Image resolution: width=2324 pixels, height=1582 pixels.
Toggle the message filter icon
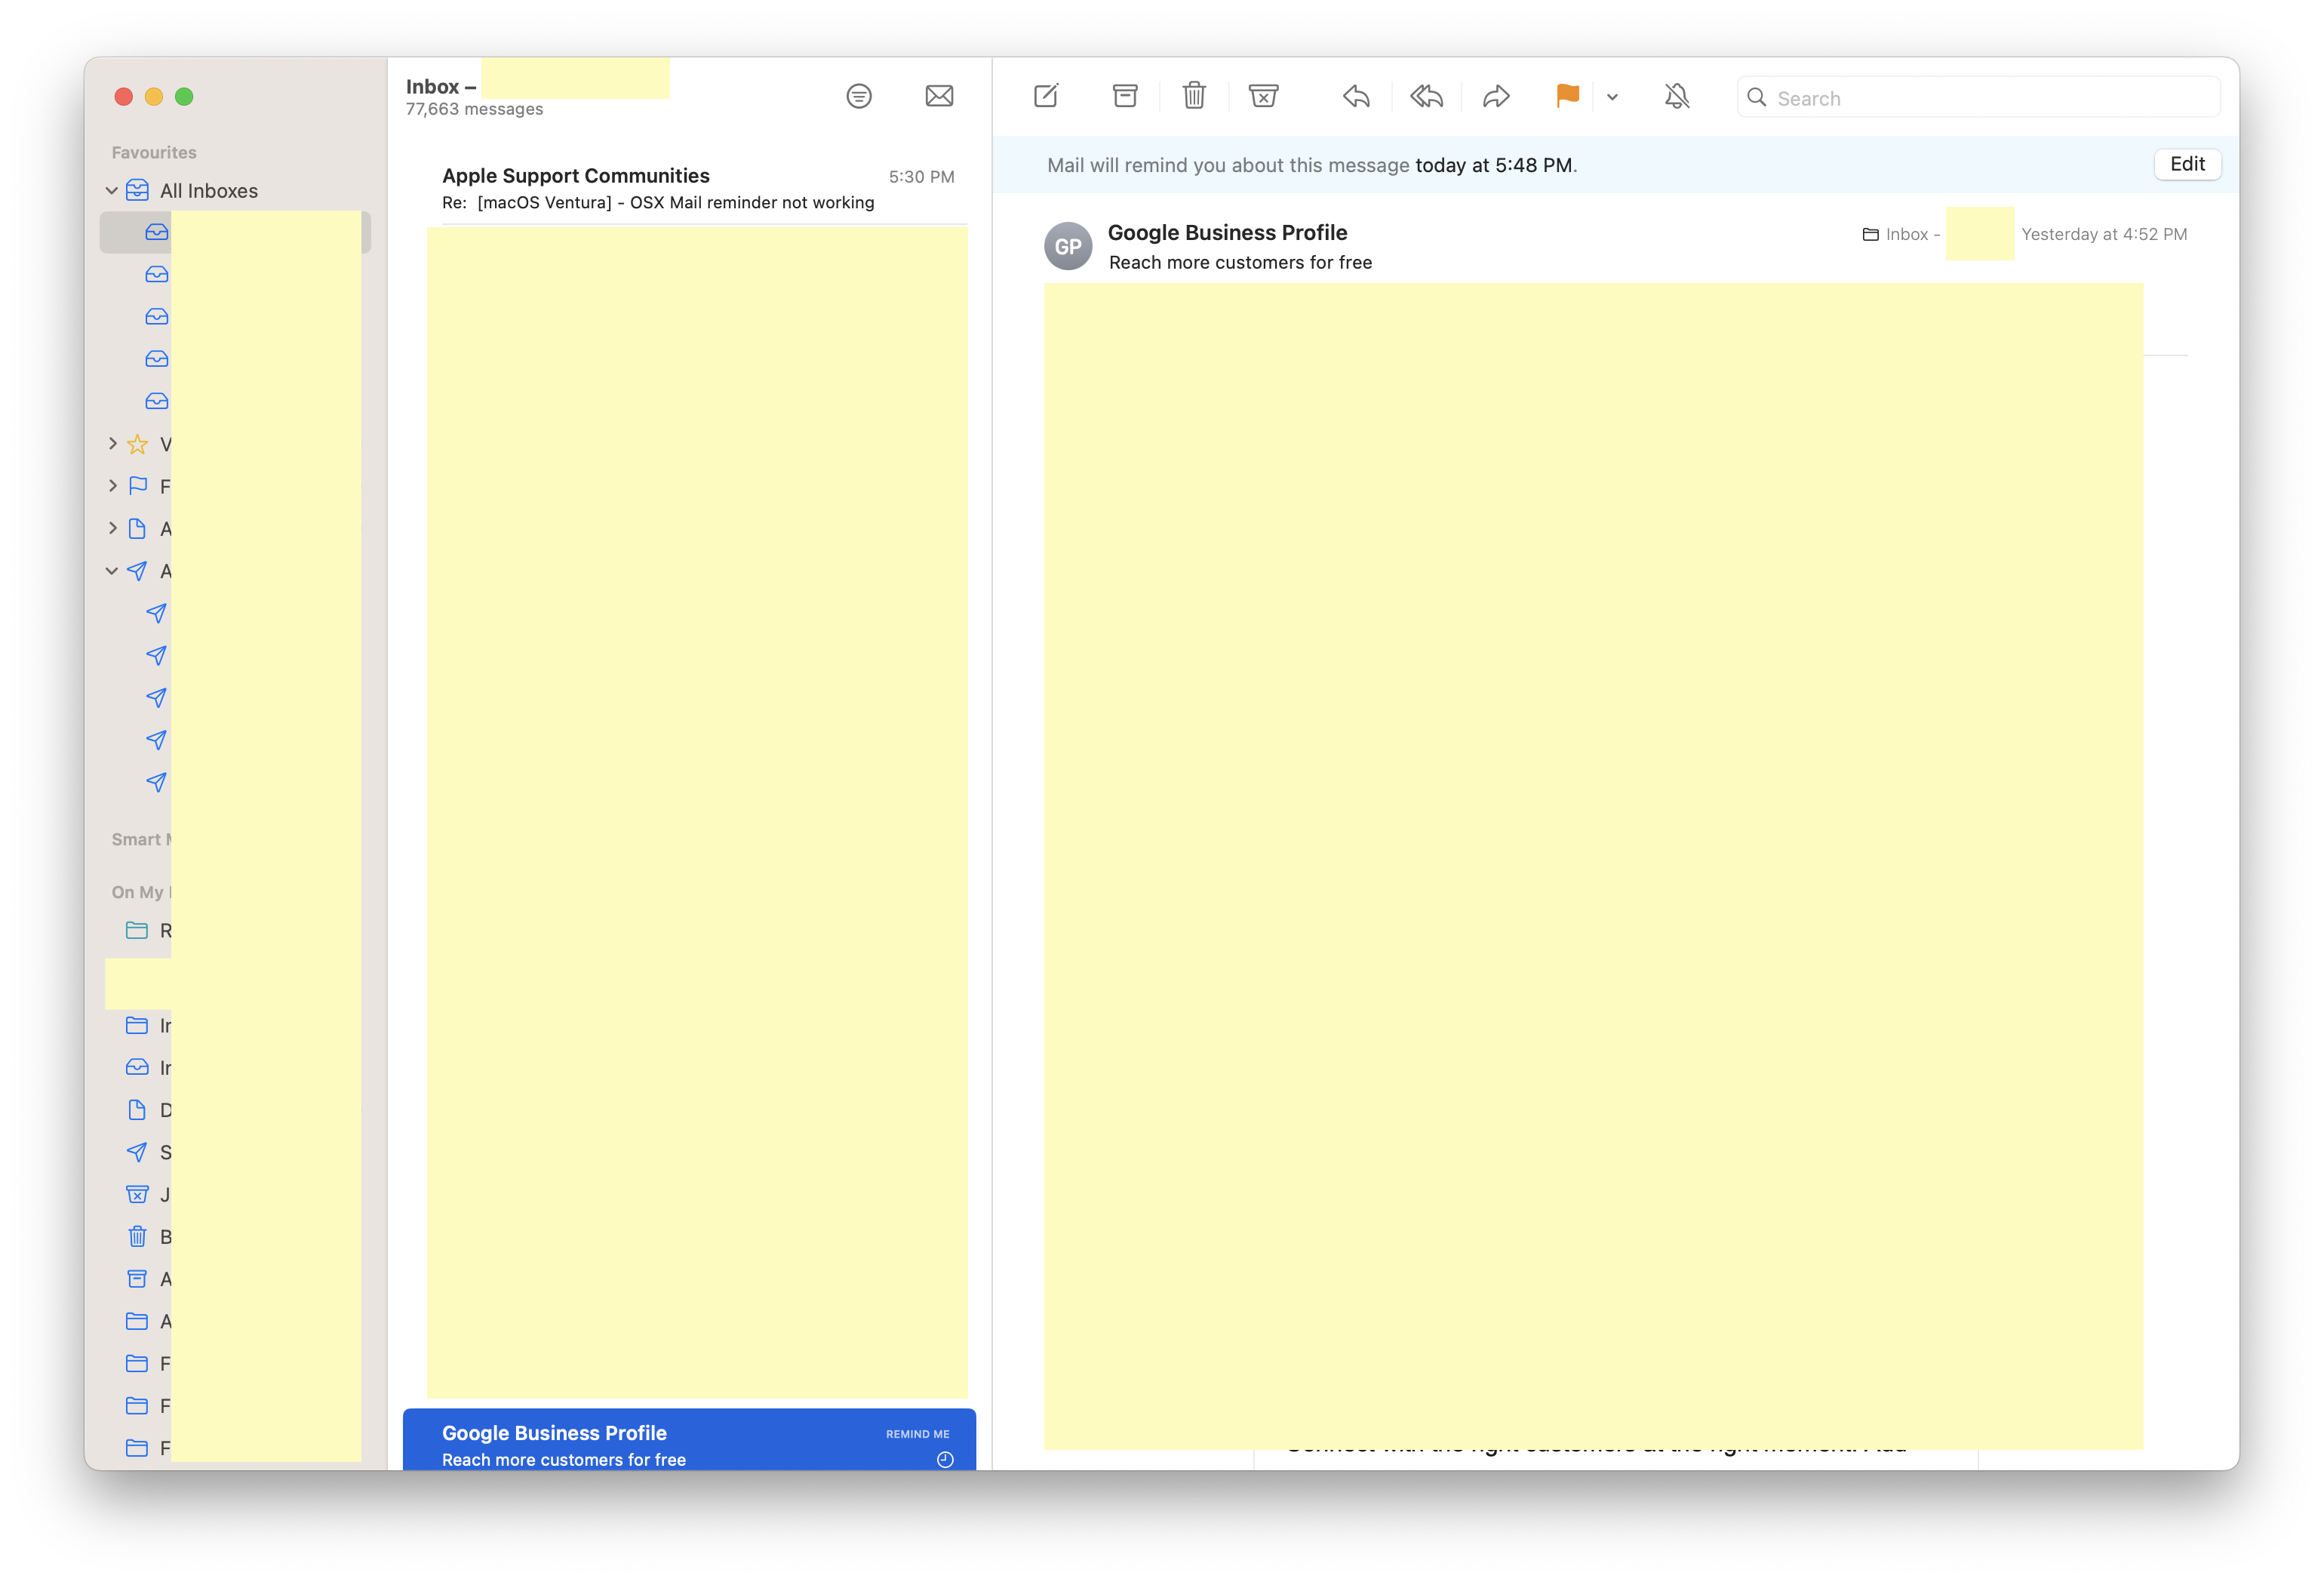coord(859,96)
